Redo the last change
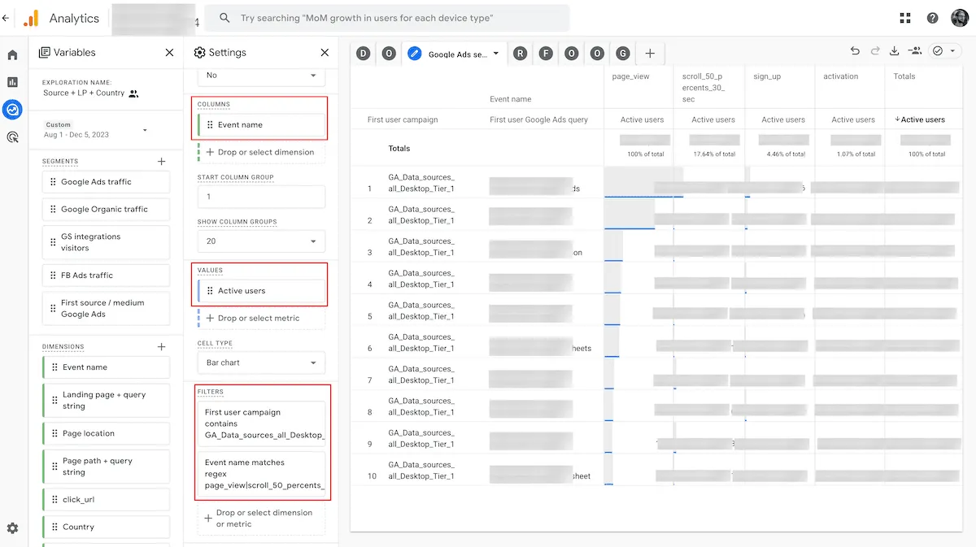Screen dimensions: 976x547 875,50
